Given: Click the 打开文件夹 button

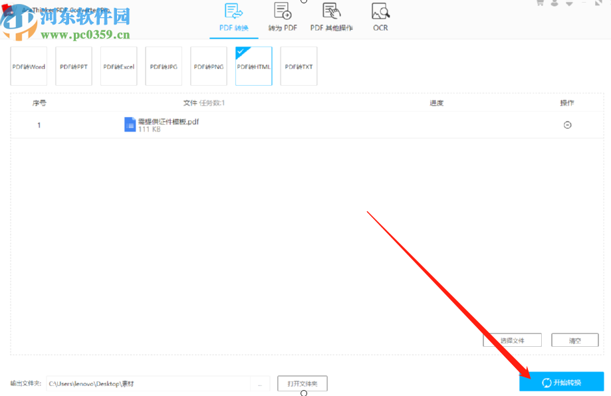Looking at the screenshot, I should 303,383.
